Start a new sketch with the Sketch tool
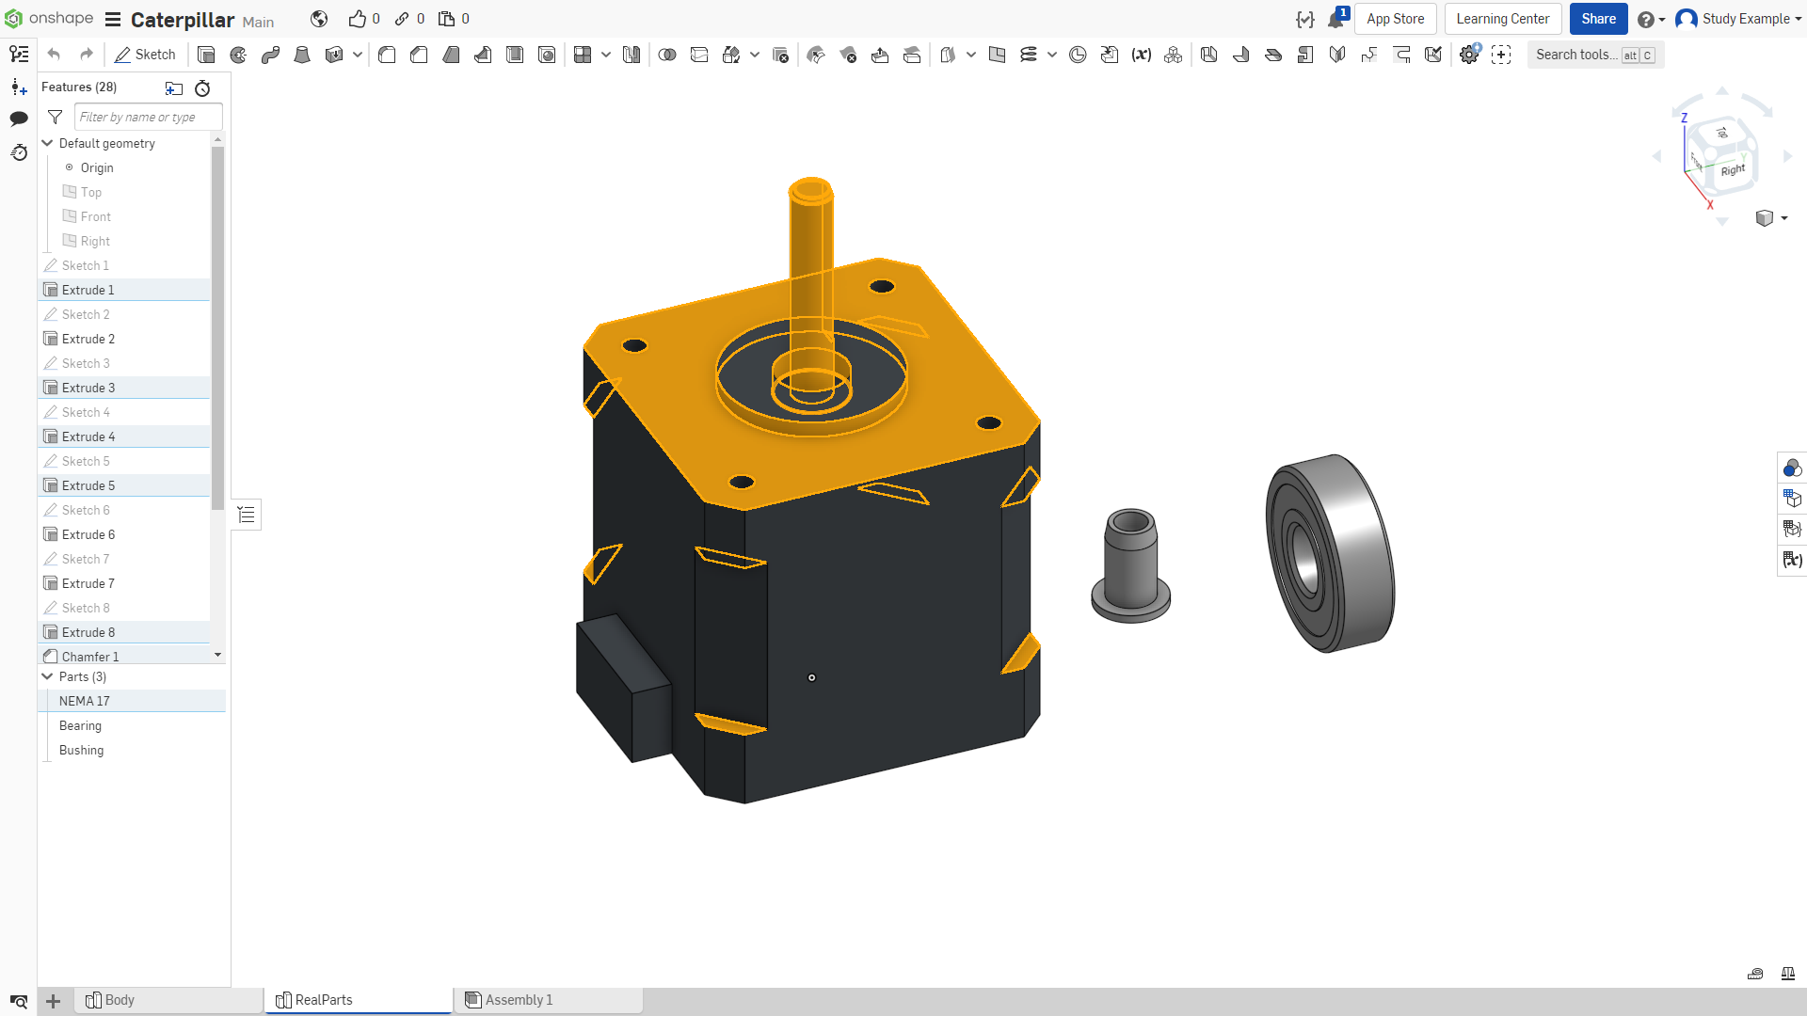This screenshot has width=1807, height=1016. pyautogui.click(x=145, y=55)
